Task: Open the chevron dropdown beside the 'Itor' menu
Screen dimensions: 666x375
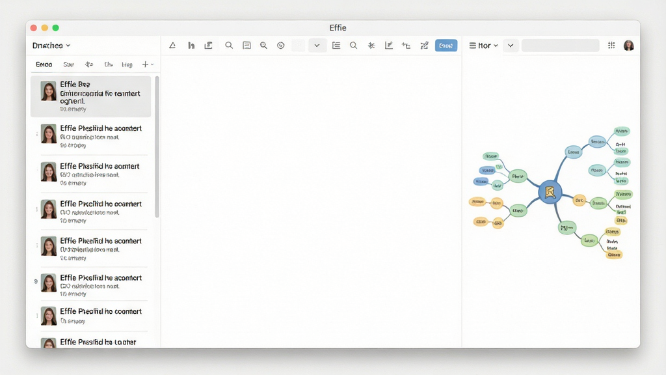Action: pos(511,46)
